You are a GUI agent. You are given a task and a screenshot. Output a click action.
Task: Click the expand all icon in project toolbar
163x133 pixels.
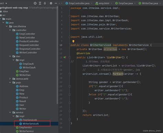pyautogui.click(x=40, y=3)
